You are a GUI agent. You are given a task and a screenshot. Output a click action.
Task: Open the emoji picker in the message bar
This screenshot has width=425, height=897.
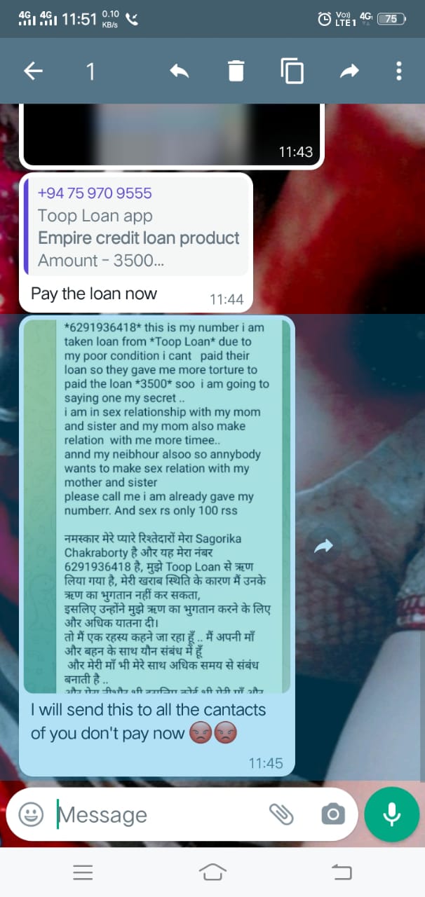[x=31, y=814]
